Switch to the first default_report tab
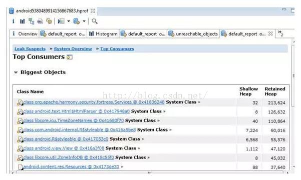This screenshot has width=301, height=180. (63, 34)
